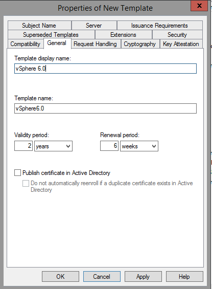This screenshot has height=289, width=212.
Task: Click the Template display name field
Action: [x=105, y=69]
